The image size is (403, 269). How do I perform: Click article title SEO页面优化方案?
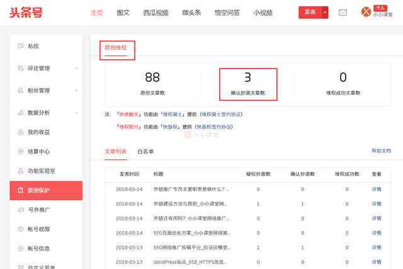[191, 233]
